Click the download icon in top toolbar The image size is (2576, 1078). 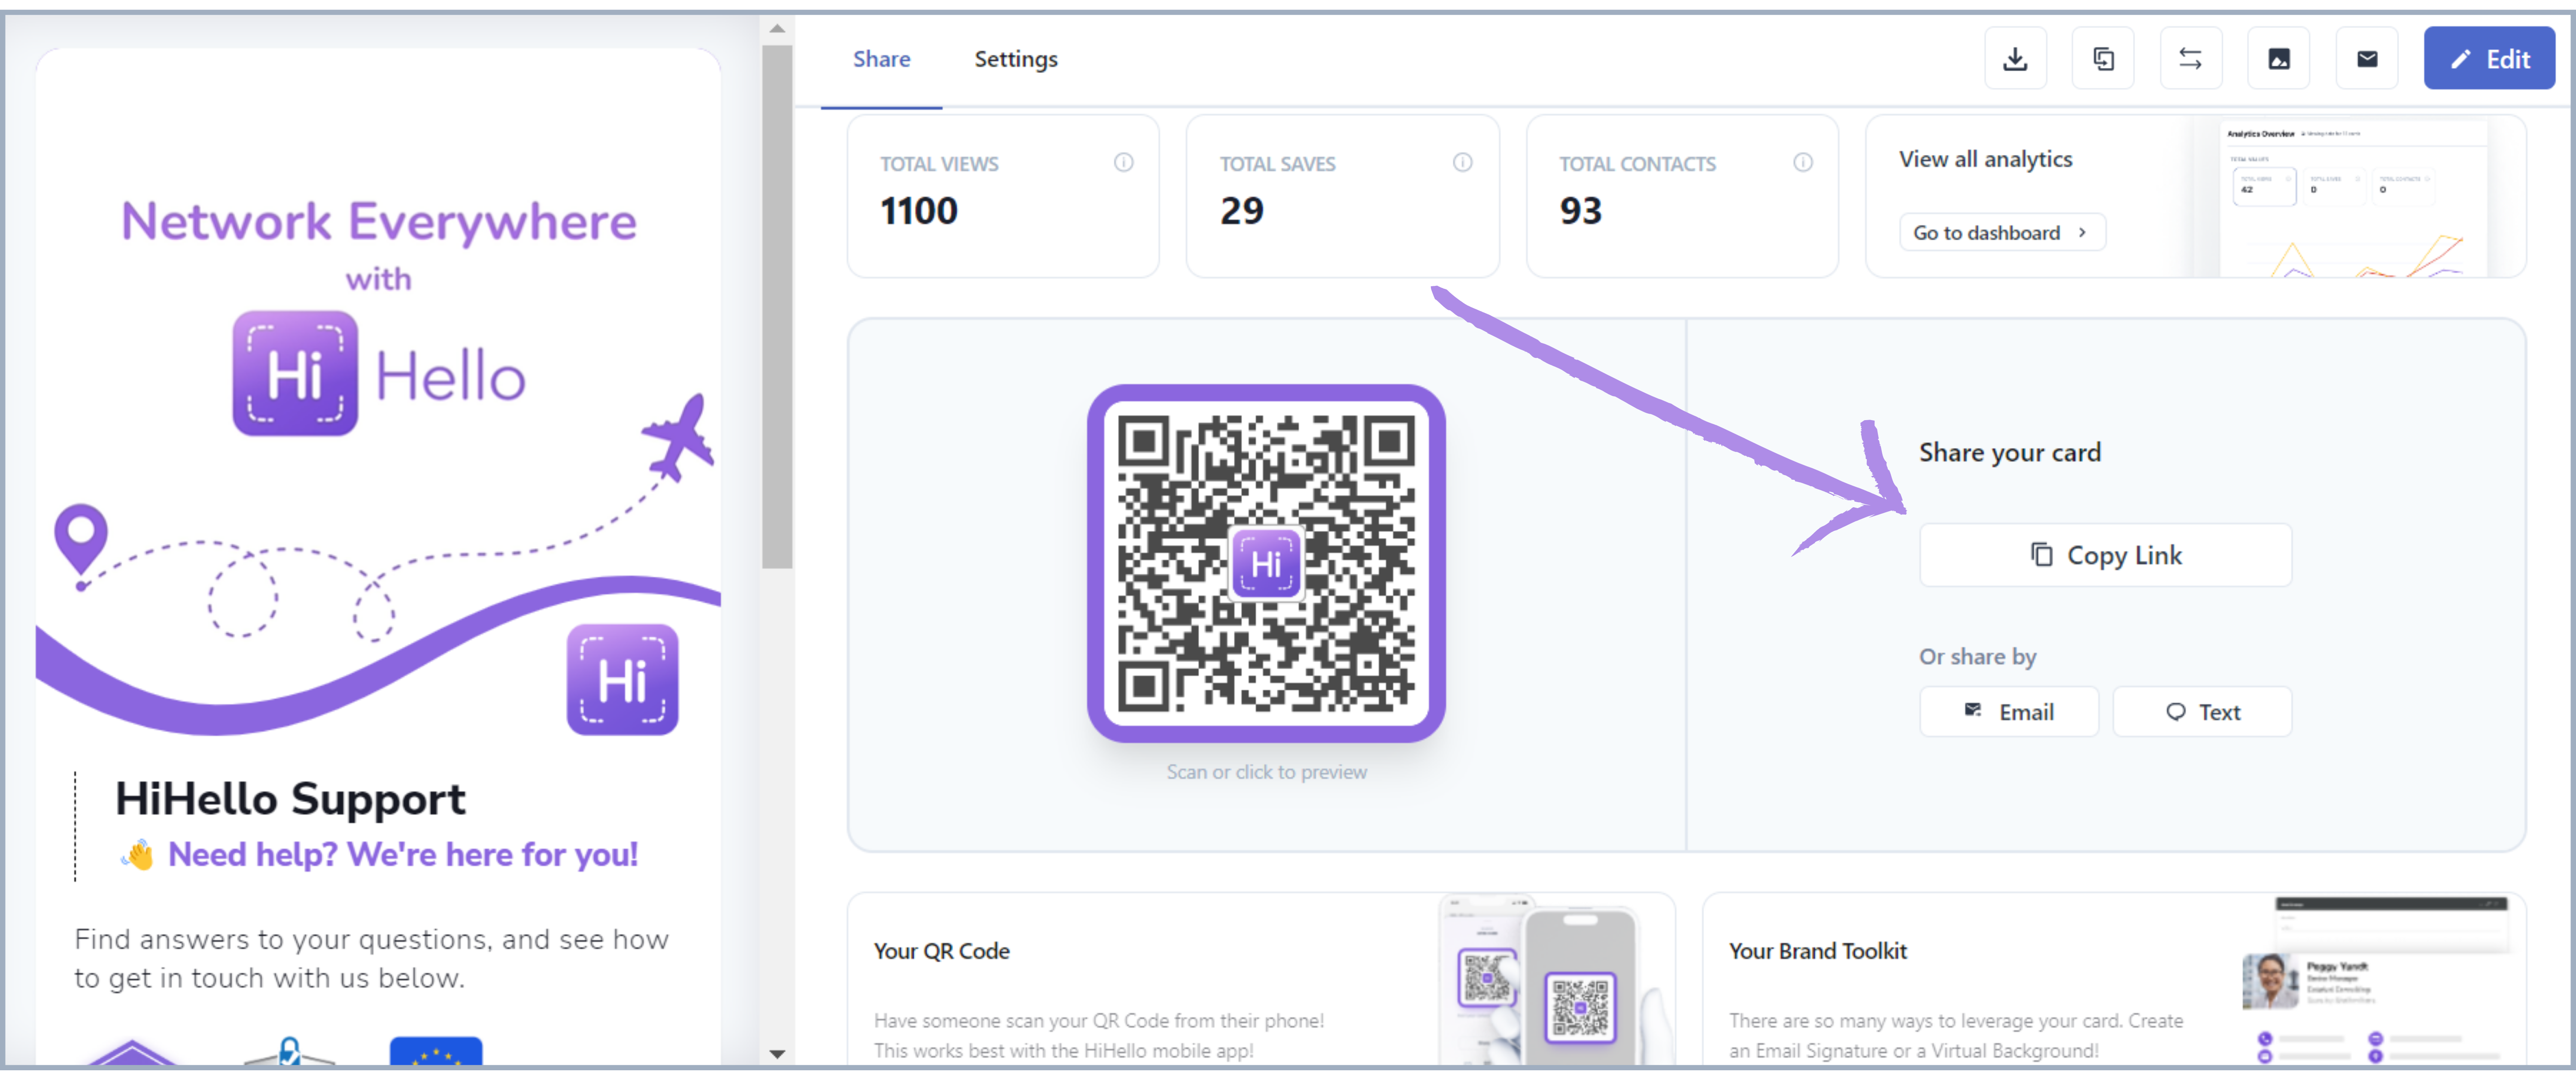[x=2015, y=59]
